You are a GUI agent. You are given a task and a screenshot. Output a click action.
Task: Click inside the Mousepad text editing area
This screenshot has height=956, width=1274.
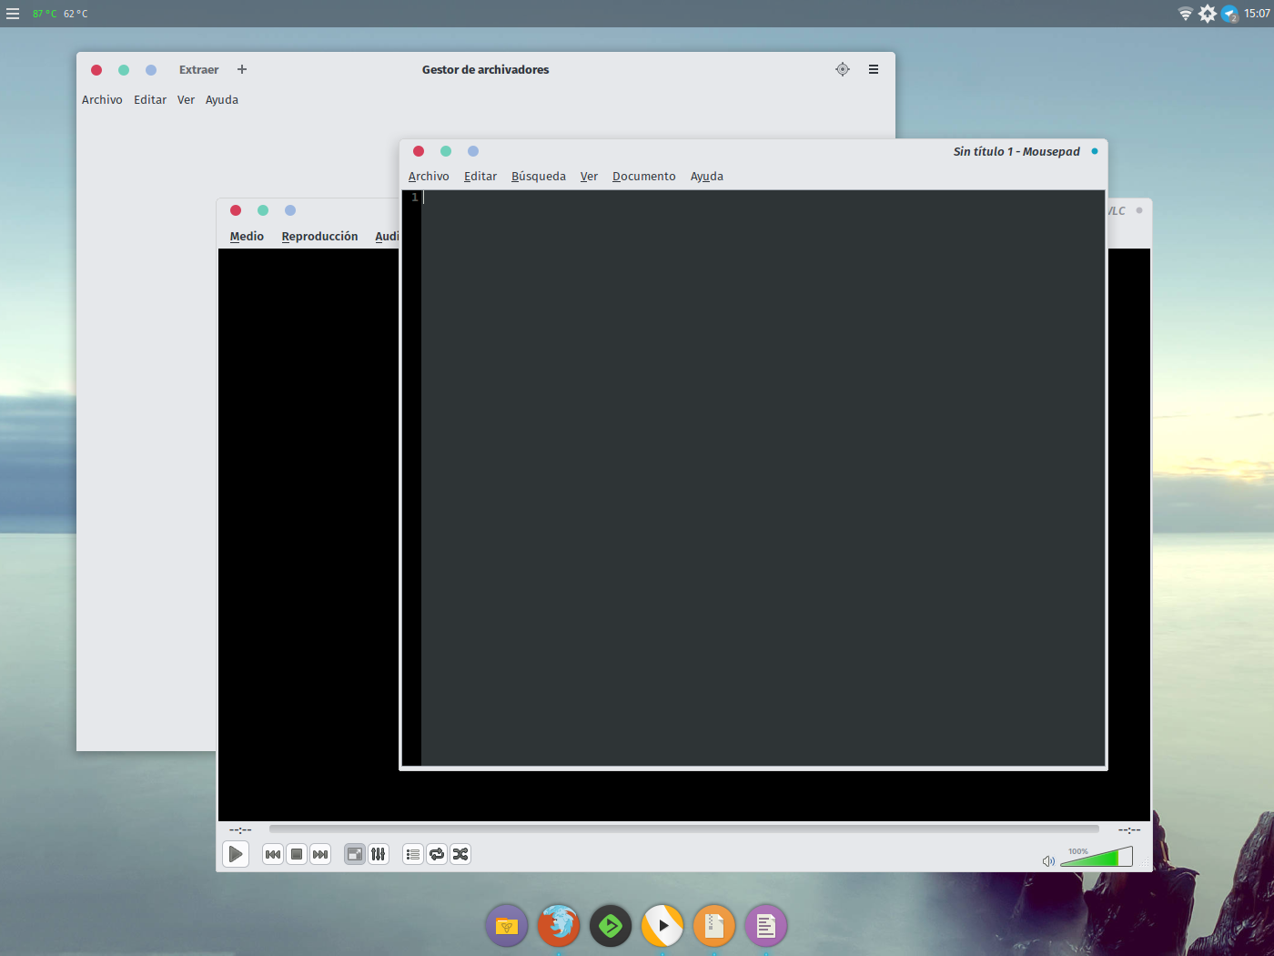[x=763, y=478]
